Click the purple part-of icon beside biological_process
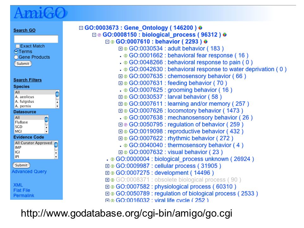 [x=99, y=35]
